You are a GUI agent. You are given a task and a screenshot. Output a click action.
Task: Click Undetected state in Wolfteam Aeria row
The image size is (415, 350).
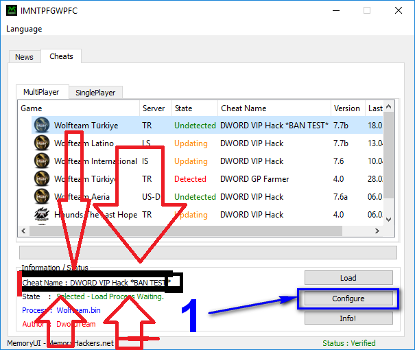point(195,197)
